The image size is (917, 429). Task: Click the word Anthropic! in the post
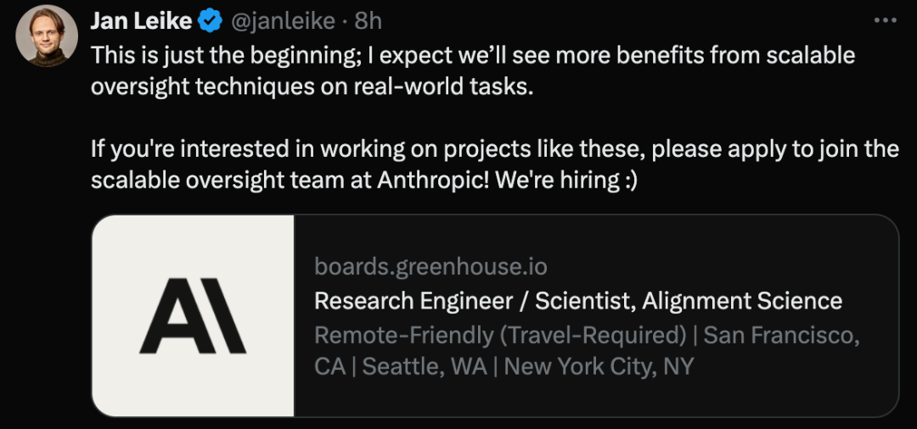click(433, 181)
